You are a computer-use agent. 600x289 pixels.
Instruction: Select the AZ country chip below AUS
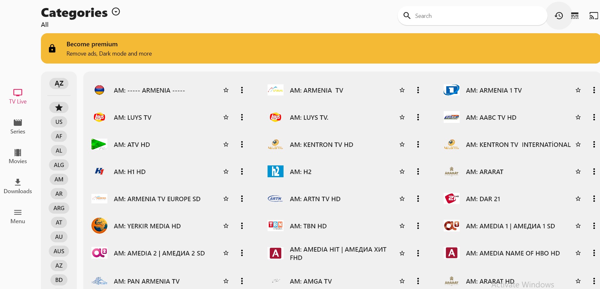tap(59, 266)
